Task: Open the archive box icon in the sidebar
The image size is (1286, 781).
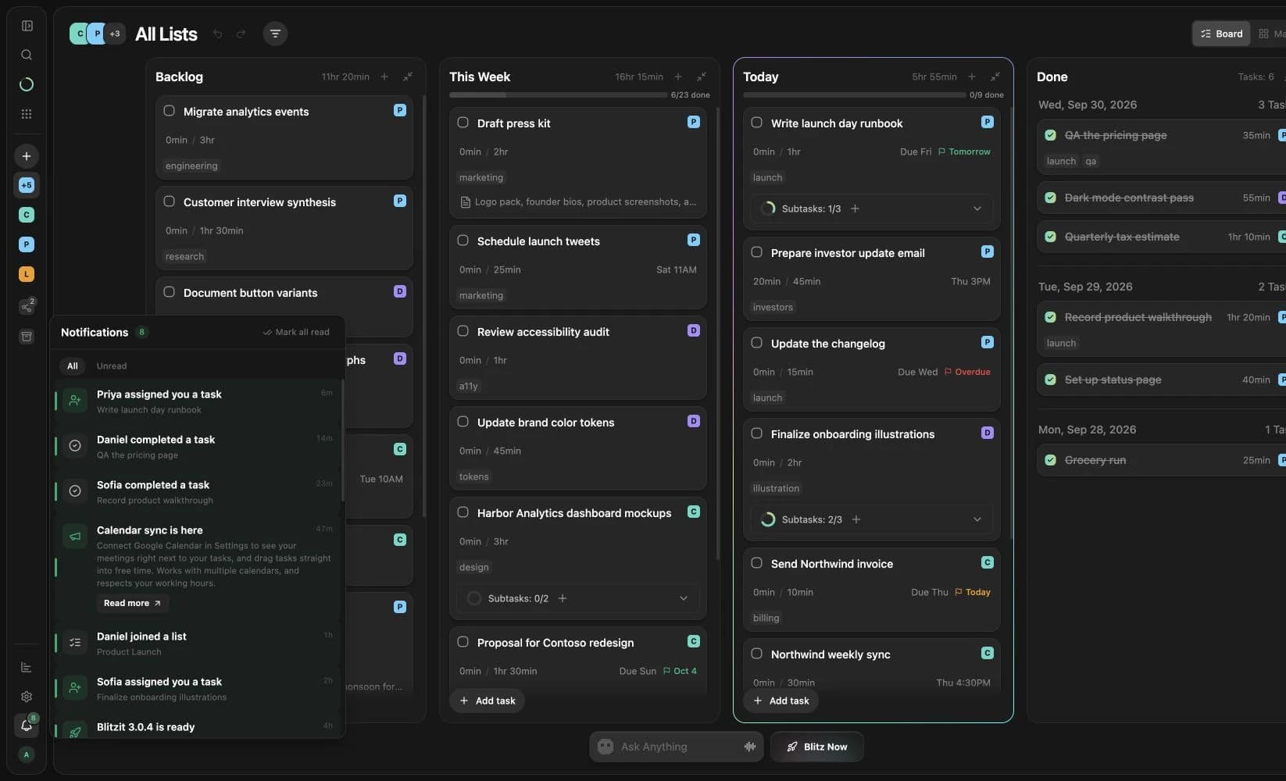Action: coord(27,337)
